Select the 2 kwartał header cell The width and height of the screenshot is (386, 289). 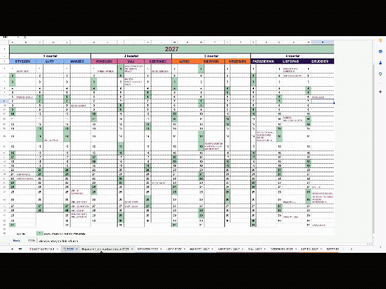pyautogui.click(x=131, y=56)
